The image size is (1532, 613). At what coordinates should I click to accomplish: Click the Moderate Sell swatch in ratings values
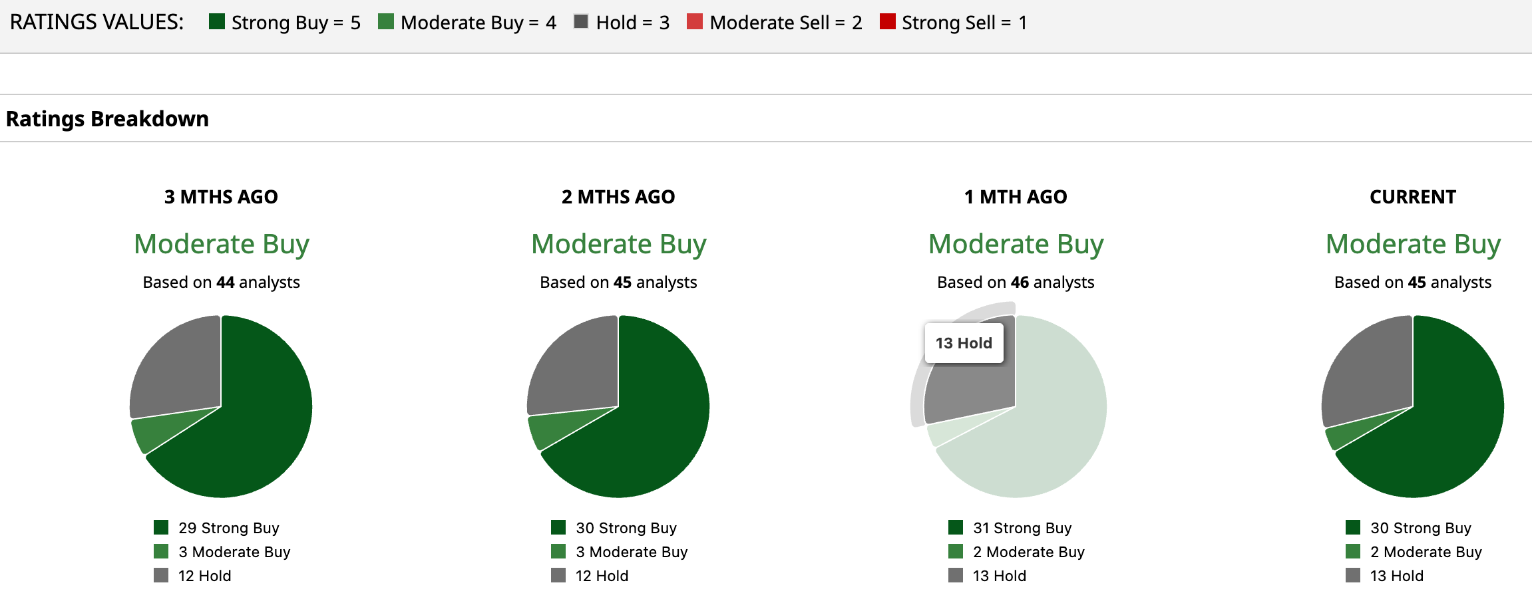(695, 22)
